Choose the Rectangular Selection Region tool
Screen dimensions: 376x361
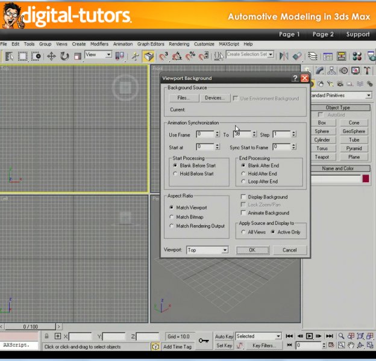pos(22,57)
